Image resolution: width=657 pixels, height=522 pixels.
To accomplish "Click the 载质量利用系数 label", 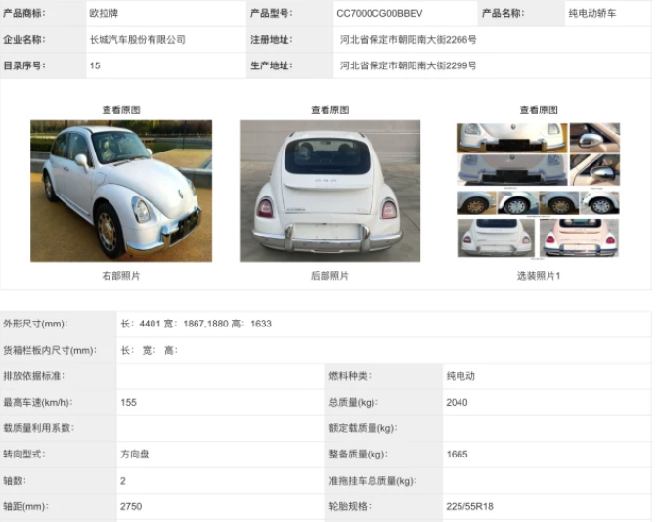I will [x=38, y=428].
